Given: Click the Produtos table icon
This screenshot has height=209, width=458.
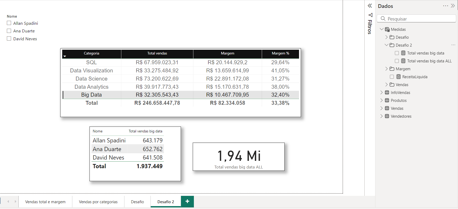Looking at the screenshot, I should tap(387, 100).
